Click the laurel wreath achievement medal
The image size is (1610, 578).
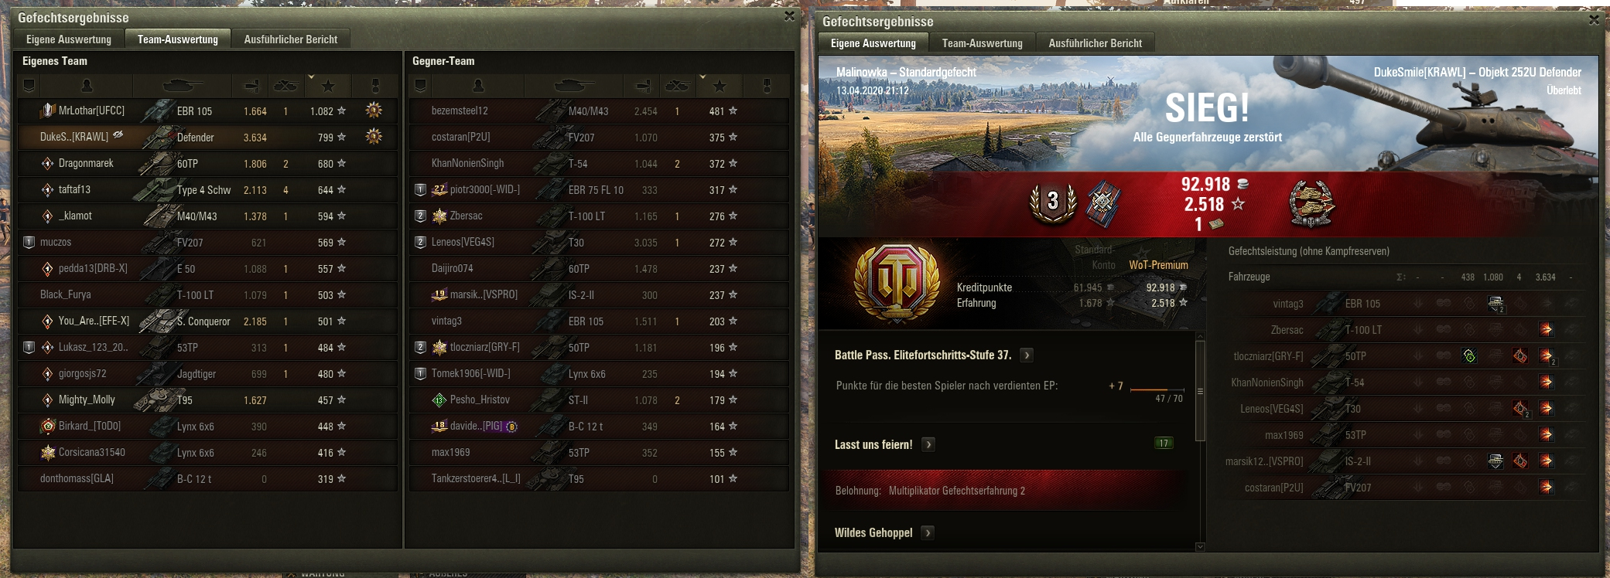pos(1311,204)
